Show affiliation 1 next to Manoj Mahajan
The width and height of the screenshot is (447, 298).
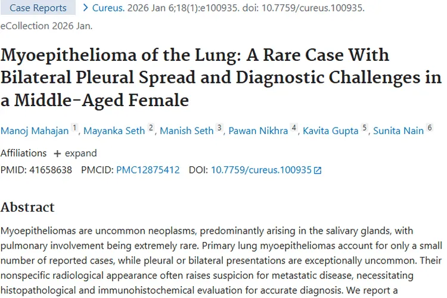coord(74,128)
